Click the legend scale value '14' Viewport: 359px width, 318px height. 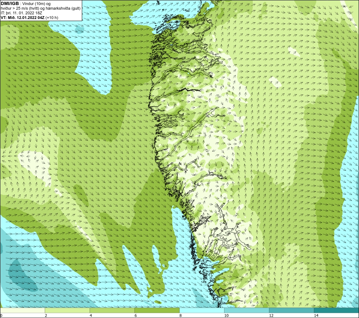tap(316, 316)
